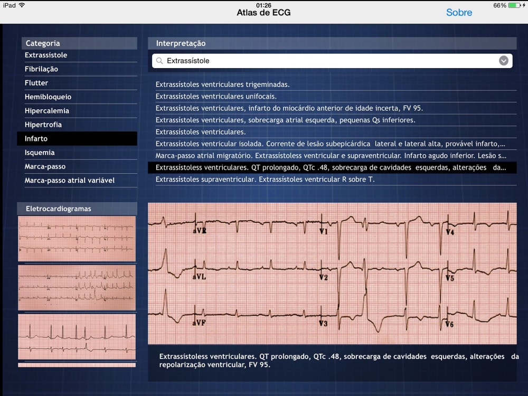Open the Sobre page
Image resolution: width=528 pixels, height=396 pixels.
coord(459,13)
